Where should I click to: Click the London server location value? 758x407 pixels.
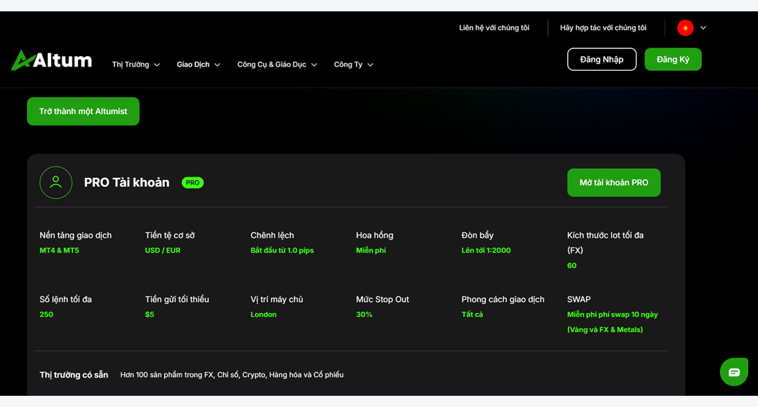[x=263, y=315]
